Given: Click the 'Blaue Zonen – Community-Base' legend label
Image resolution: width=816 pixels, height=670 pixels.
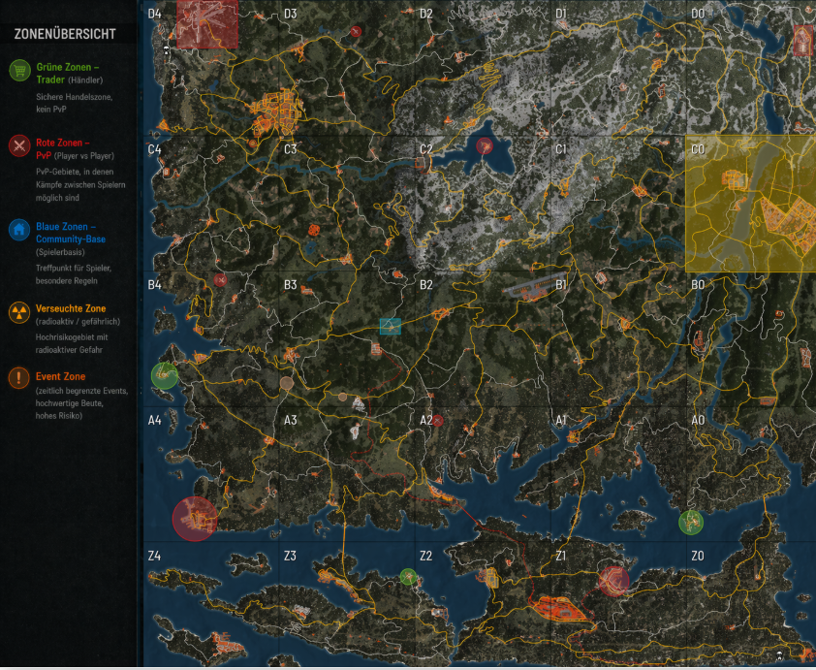Looking at the screenshot, I should (x=71, y=233).
